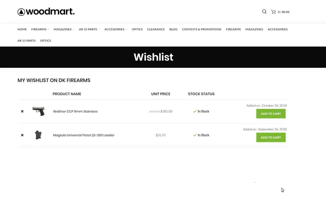Expand the first Accessories dropdown menu

pos(116,29)
